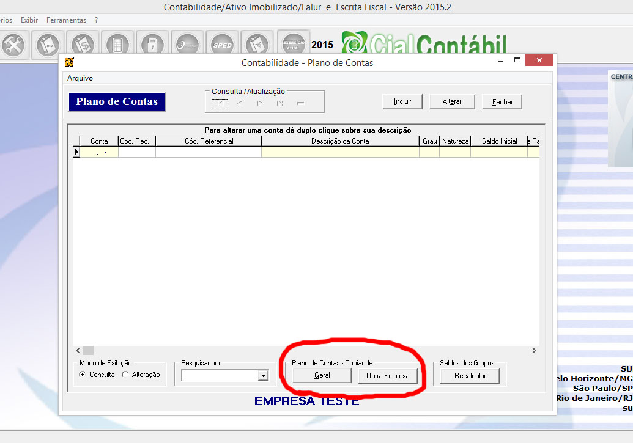Screen dimensions: 633x443
Task: Select the Alteração display mode radio
Action: click(x=125, y=375)
